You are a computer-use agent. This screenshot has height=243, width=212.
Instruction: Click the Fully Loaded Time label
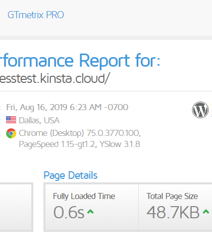coord(84,197)
